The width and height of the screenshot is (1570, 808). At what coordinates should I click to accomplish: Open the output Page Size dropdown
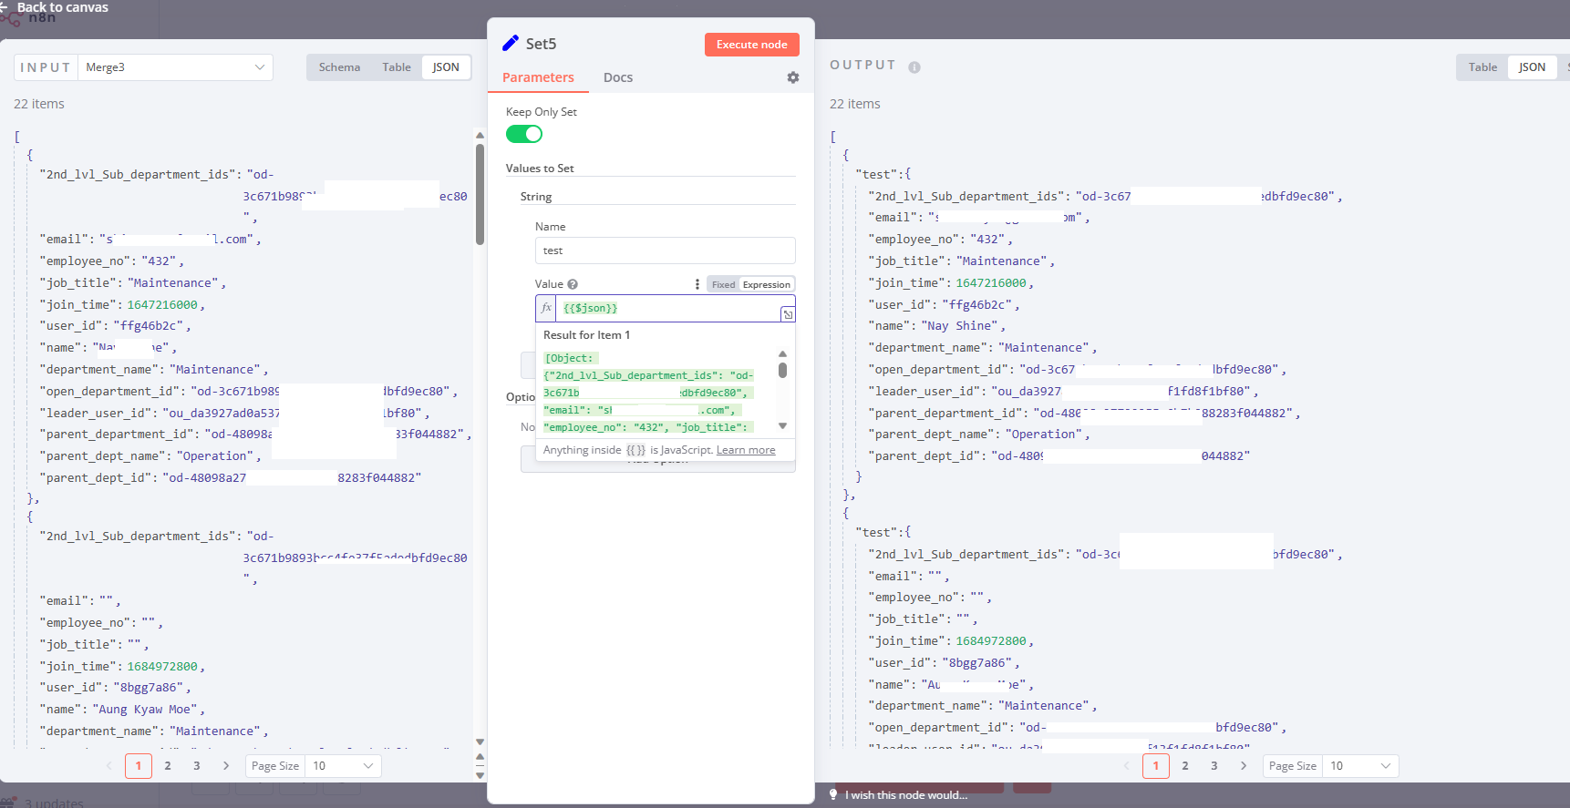point(1360,766)
